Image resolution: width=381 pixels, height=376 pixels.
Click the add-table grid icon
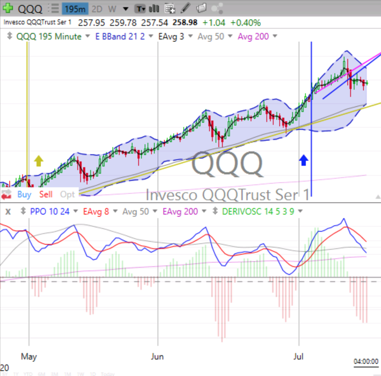(x=169, y=9)
